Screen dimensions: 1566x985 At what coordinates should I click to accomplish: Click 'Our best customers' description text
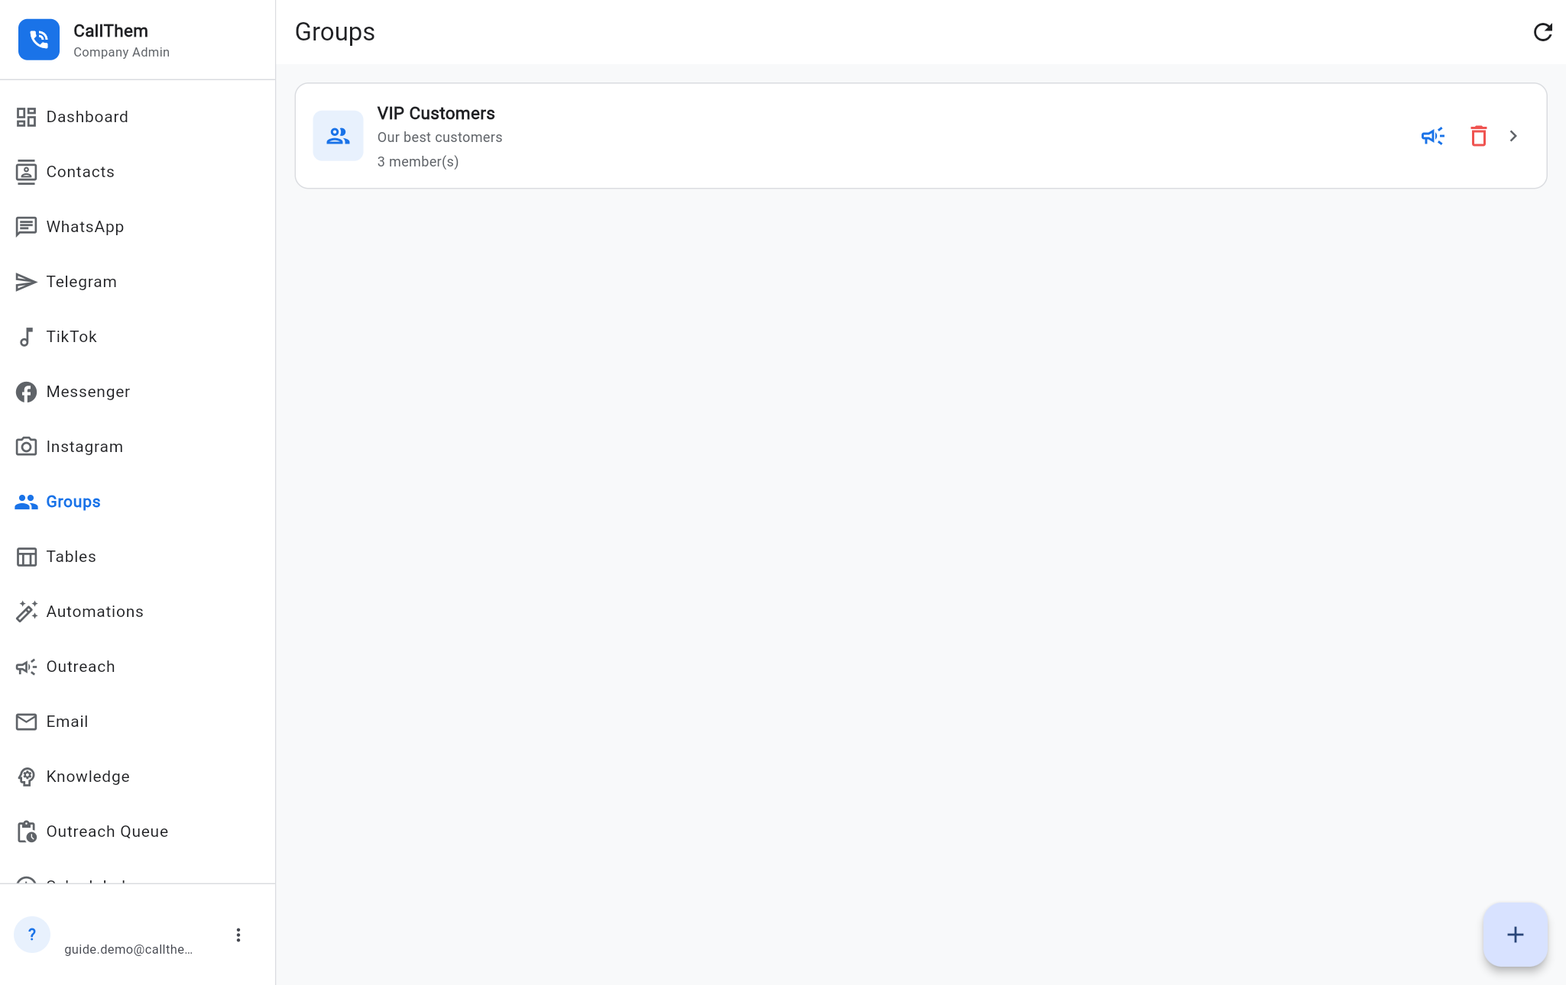439,137
